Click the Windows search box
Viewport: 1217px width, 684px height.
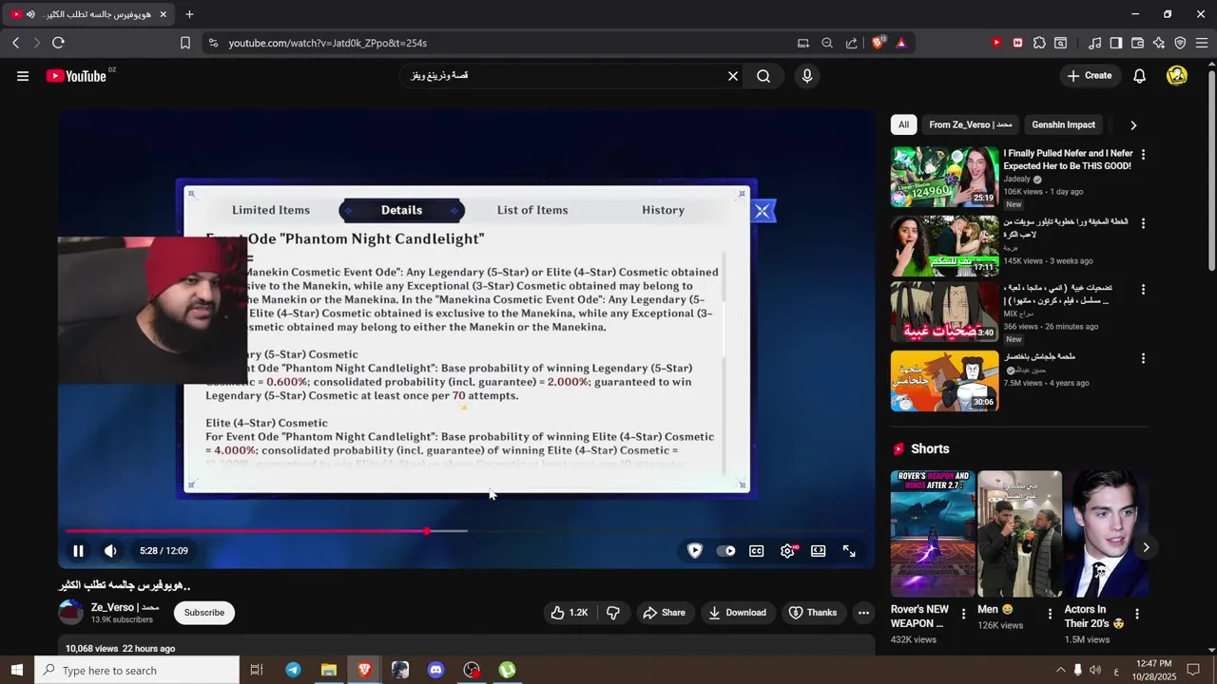point(137,670)
